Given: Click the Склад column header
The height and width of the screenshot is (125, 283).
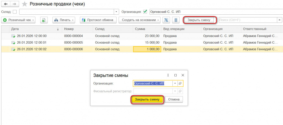Looking at the screenshot, I should pyautogui.click(x=113, y=29).
